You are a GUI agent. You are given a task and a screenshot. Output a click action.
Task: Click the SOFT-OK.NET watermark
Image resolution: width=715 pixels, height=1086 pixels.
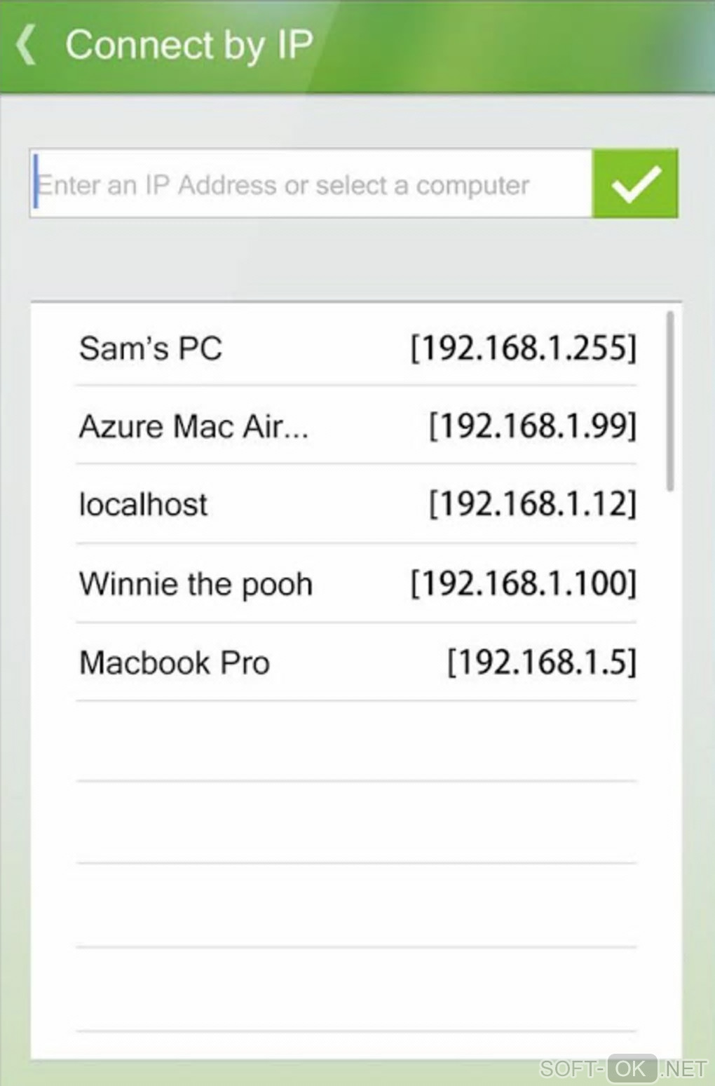(623, 1068)
